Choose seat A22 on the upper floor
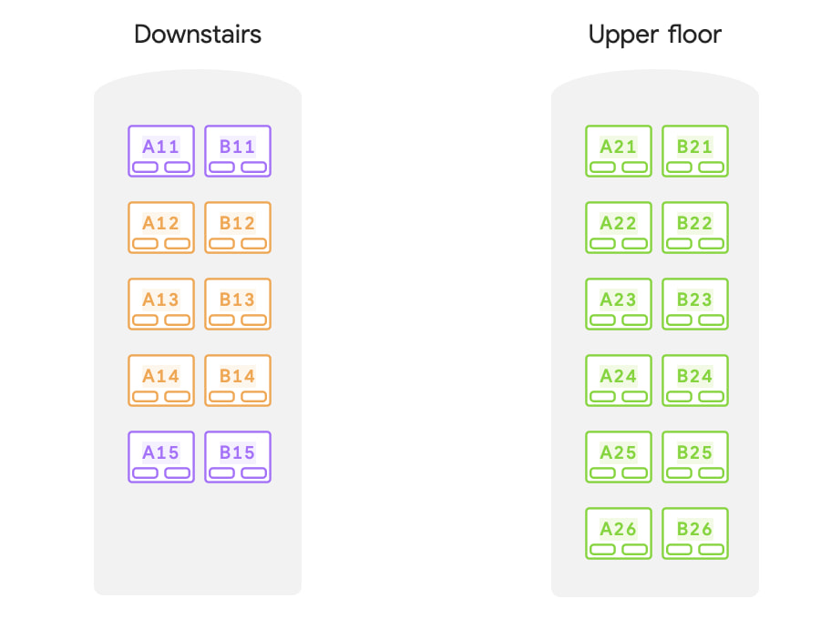The height and width of the screenshot is (619, 831). (x=619, y=228)
